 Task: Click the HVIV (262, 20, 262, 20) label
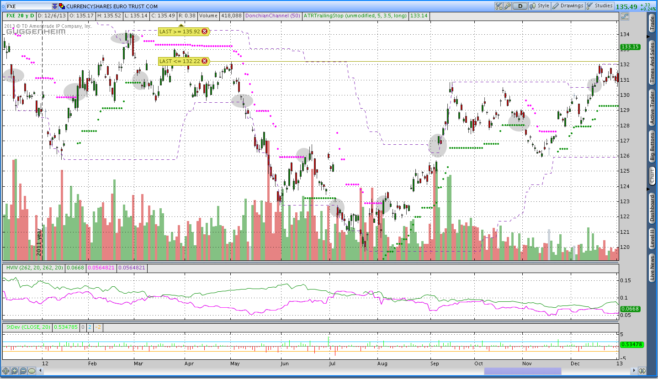click(34, 268)
